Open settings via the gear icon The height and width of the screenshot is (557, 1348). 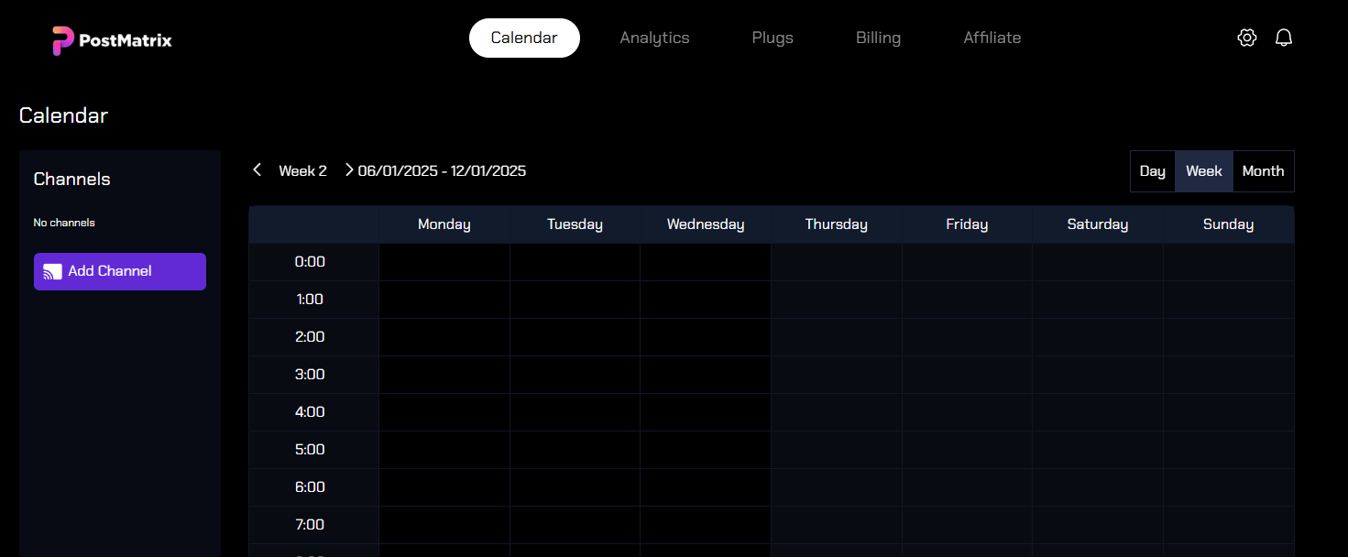1246,38
